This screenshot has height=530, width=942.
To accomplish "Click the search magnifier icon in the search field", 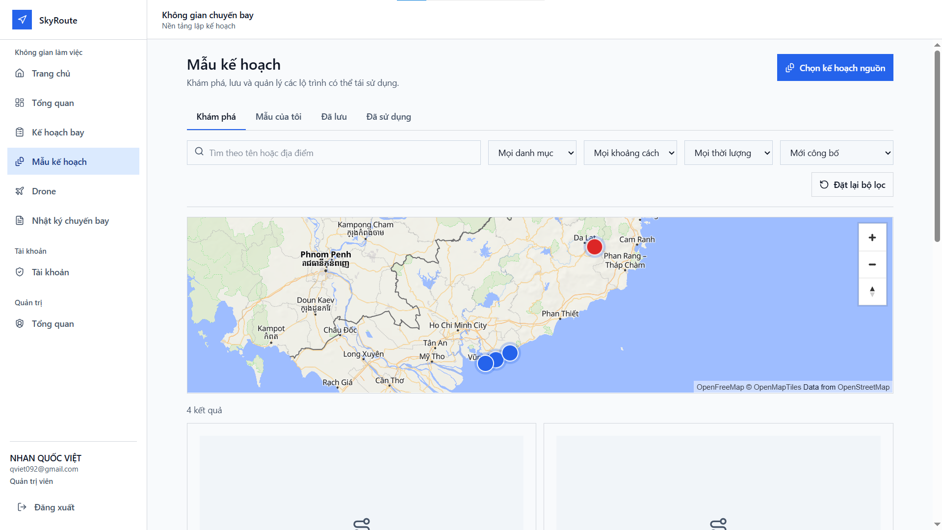I will pyautogui.click(x=199, y=152).
